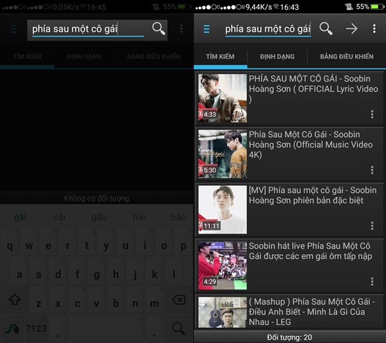Tap the search magnifier icon in right screen
This screenshot has width=386, height=343.
click(x=326, y=28)
